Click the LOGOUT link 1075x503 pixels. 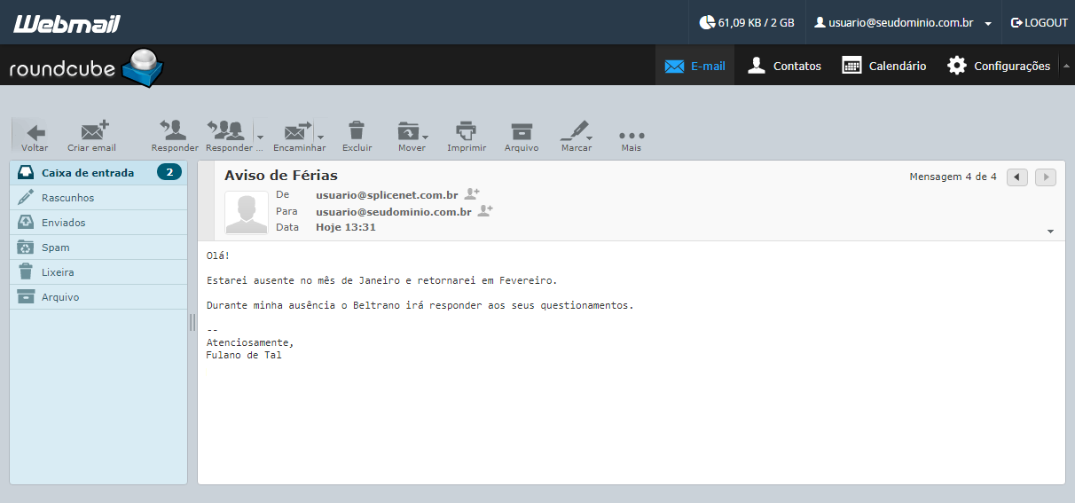[x=1040, y=22]
